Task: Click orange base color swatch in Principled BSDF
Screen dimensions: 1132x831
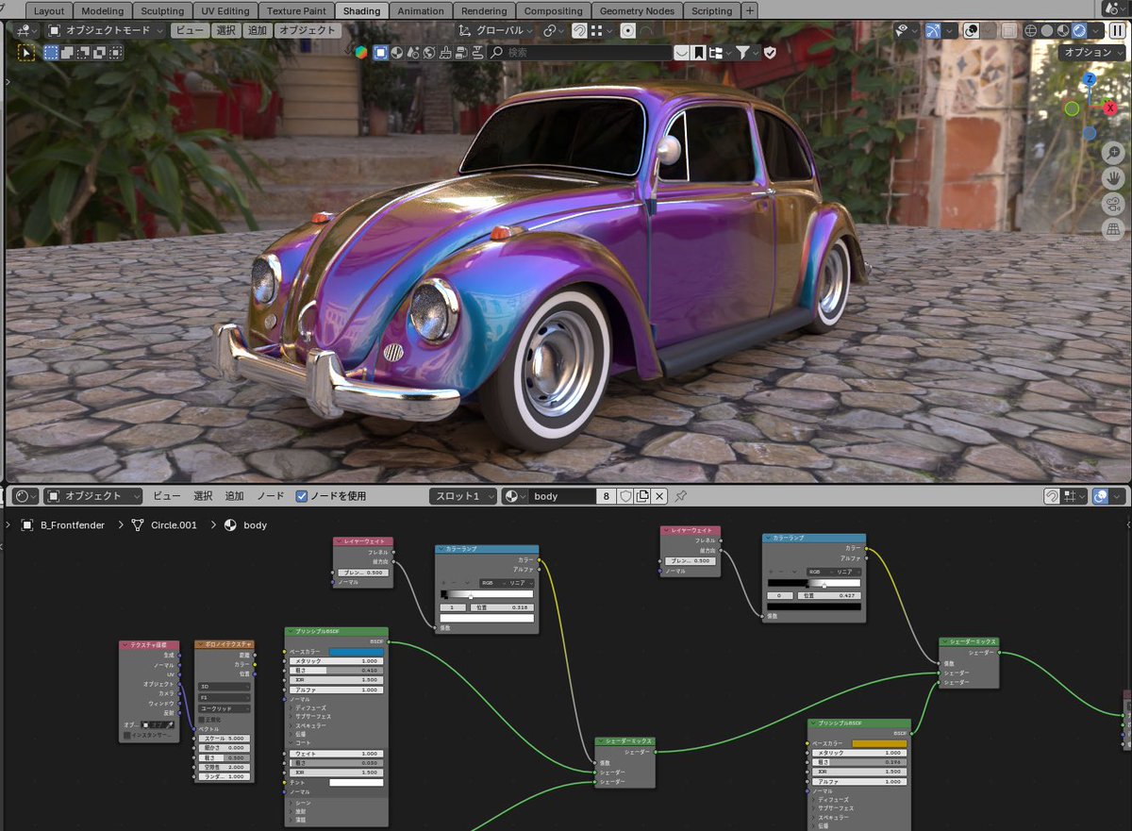Action: coord(879,743)
